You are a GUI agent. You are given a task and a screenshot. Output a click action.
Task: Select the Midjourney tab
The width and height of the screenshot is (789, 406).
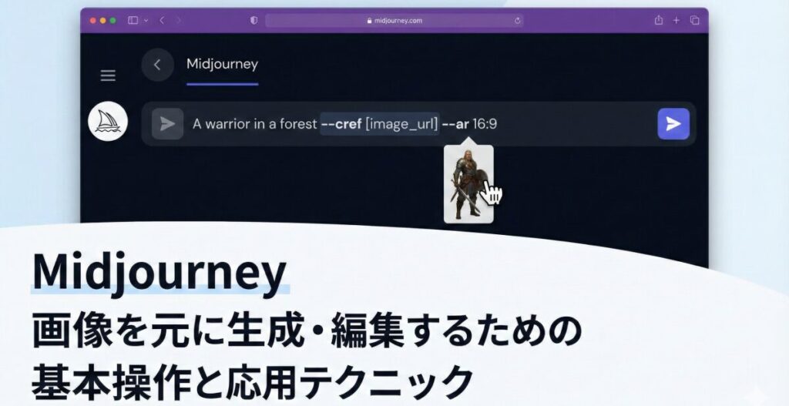tap(222, 65)
